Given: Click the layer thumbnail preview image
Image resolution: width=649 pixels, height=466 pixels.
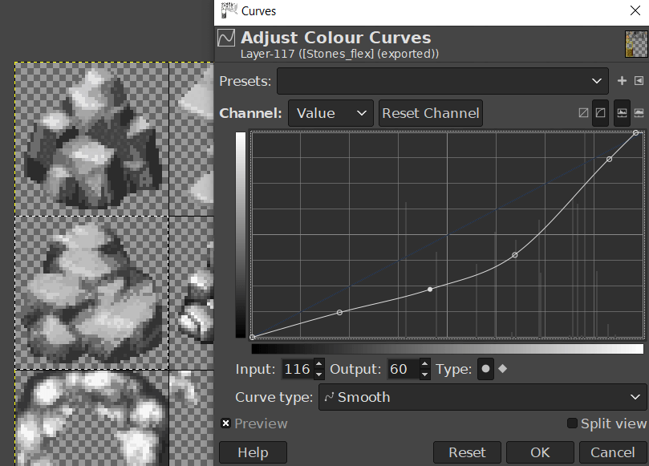Looking at the screenshot, I should 636,43.
